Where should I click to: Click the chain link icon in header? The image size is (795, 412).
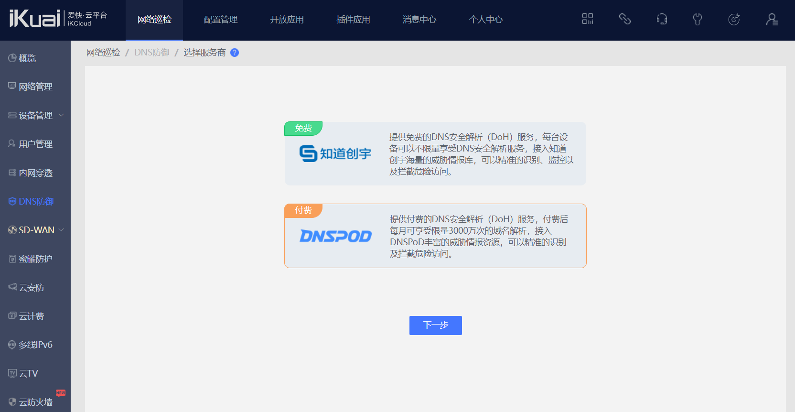pyautogui.click(x=625, y=19)
